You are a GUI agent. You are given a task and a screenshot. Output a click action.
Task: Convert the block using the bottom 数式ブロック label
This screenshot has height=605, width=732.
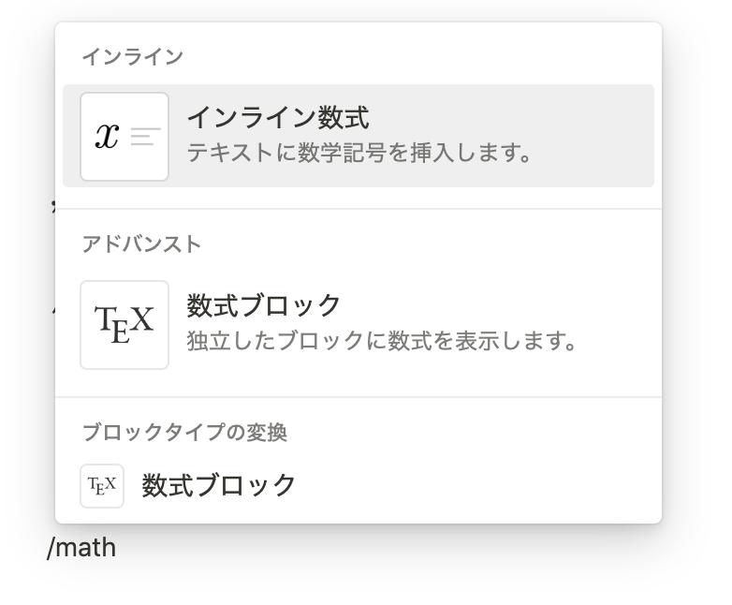coord(218,485)
